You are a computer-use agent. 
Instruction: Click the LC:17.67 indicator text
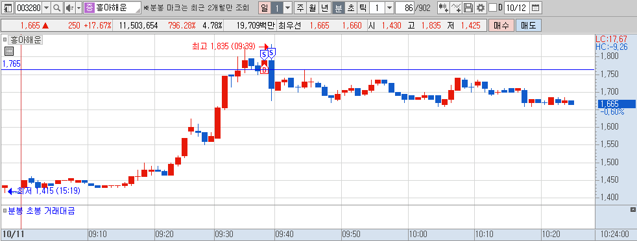(x=612, y=40)
